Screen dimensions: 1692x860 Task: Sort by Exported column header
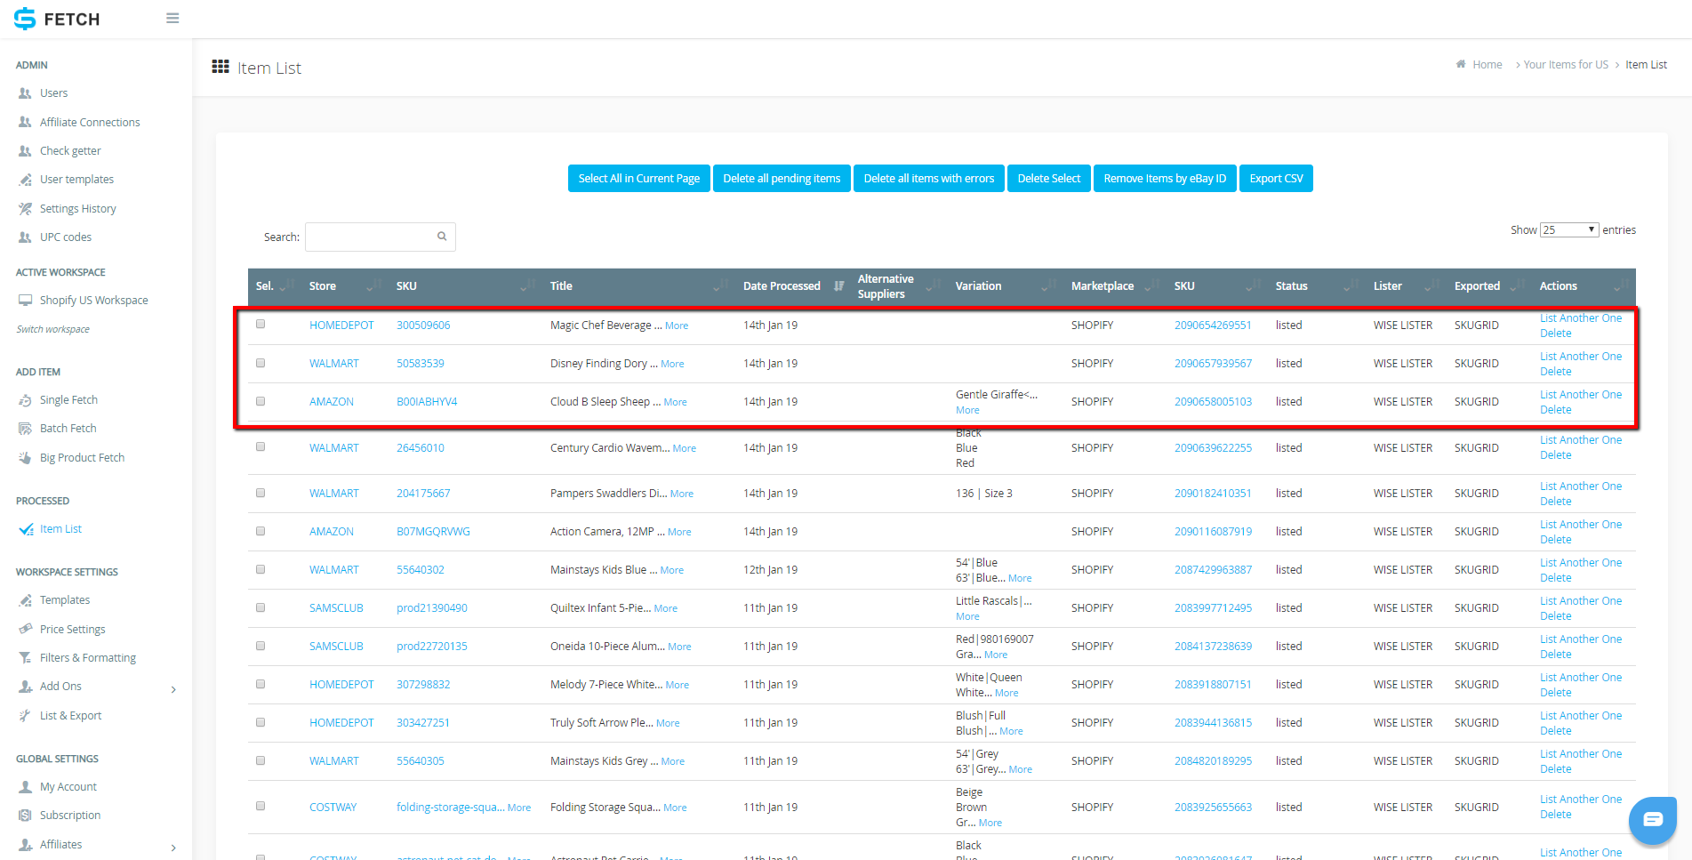coord(1488,286)
